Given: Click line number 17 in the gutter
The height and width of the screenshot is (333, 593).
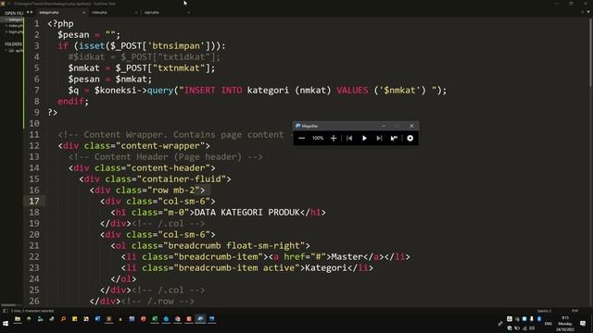Looking at the screenshot, I should [34, 202].
